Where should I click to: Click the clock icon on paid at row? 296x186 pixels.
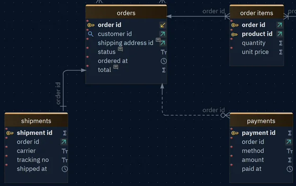(289, 169)
